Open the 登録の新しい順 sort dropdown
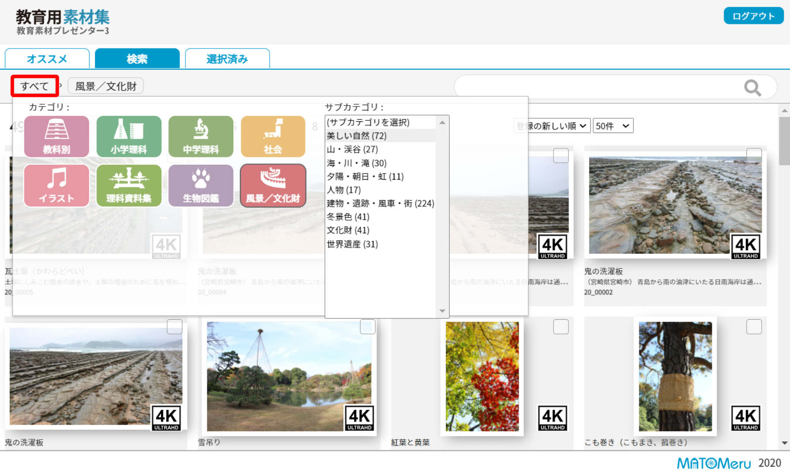 click(552, 126)
